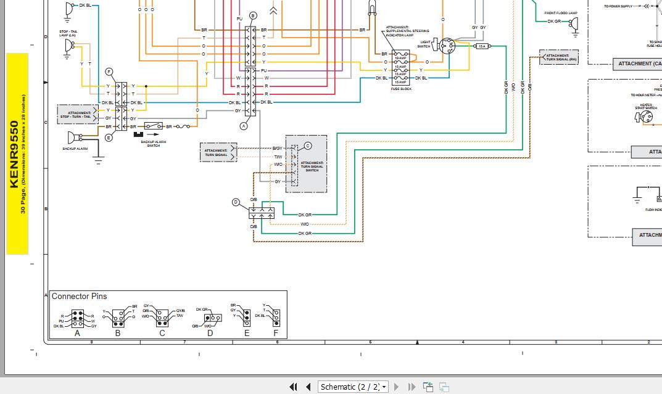Select the Attachment: Stop - Turn - Tail box

click(78, 114)
